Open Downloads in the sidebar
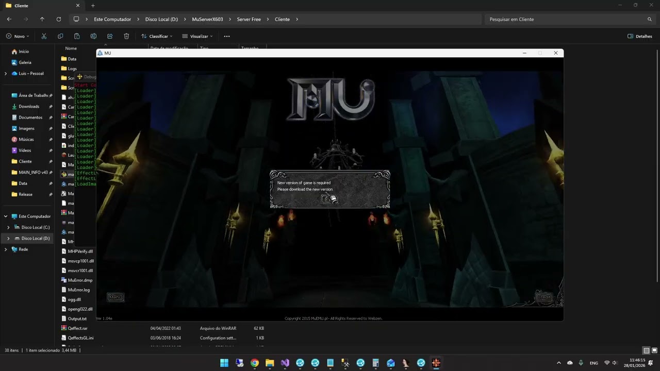Viewport: 660px width, 371px height. [x=29, y=107]
